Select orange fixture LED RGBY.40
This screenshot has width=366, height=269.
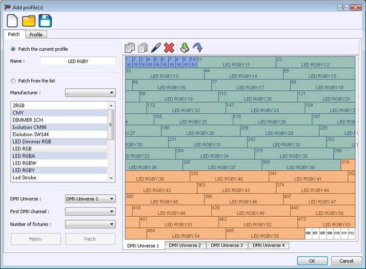tap(229, 177)
